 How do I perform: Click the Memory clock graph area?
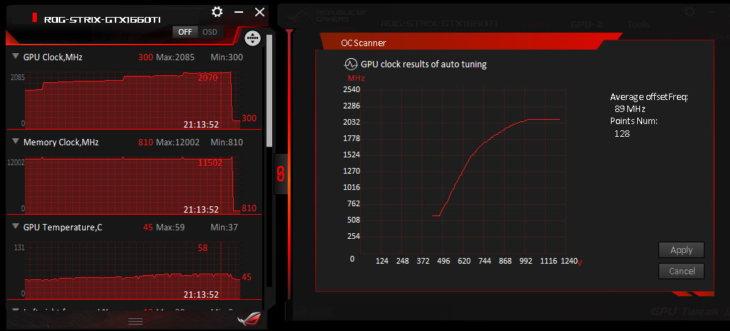pos(133,185)
